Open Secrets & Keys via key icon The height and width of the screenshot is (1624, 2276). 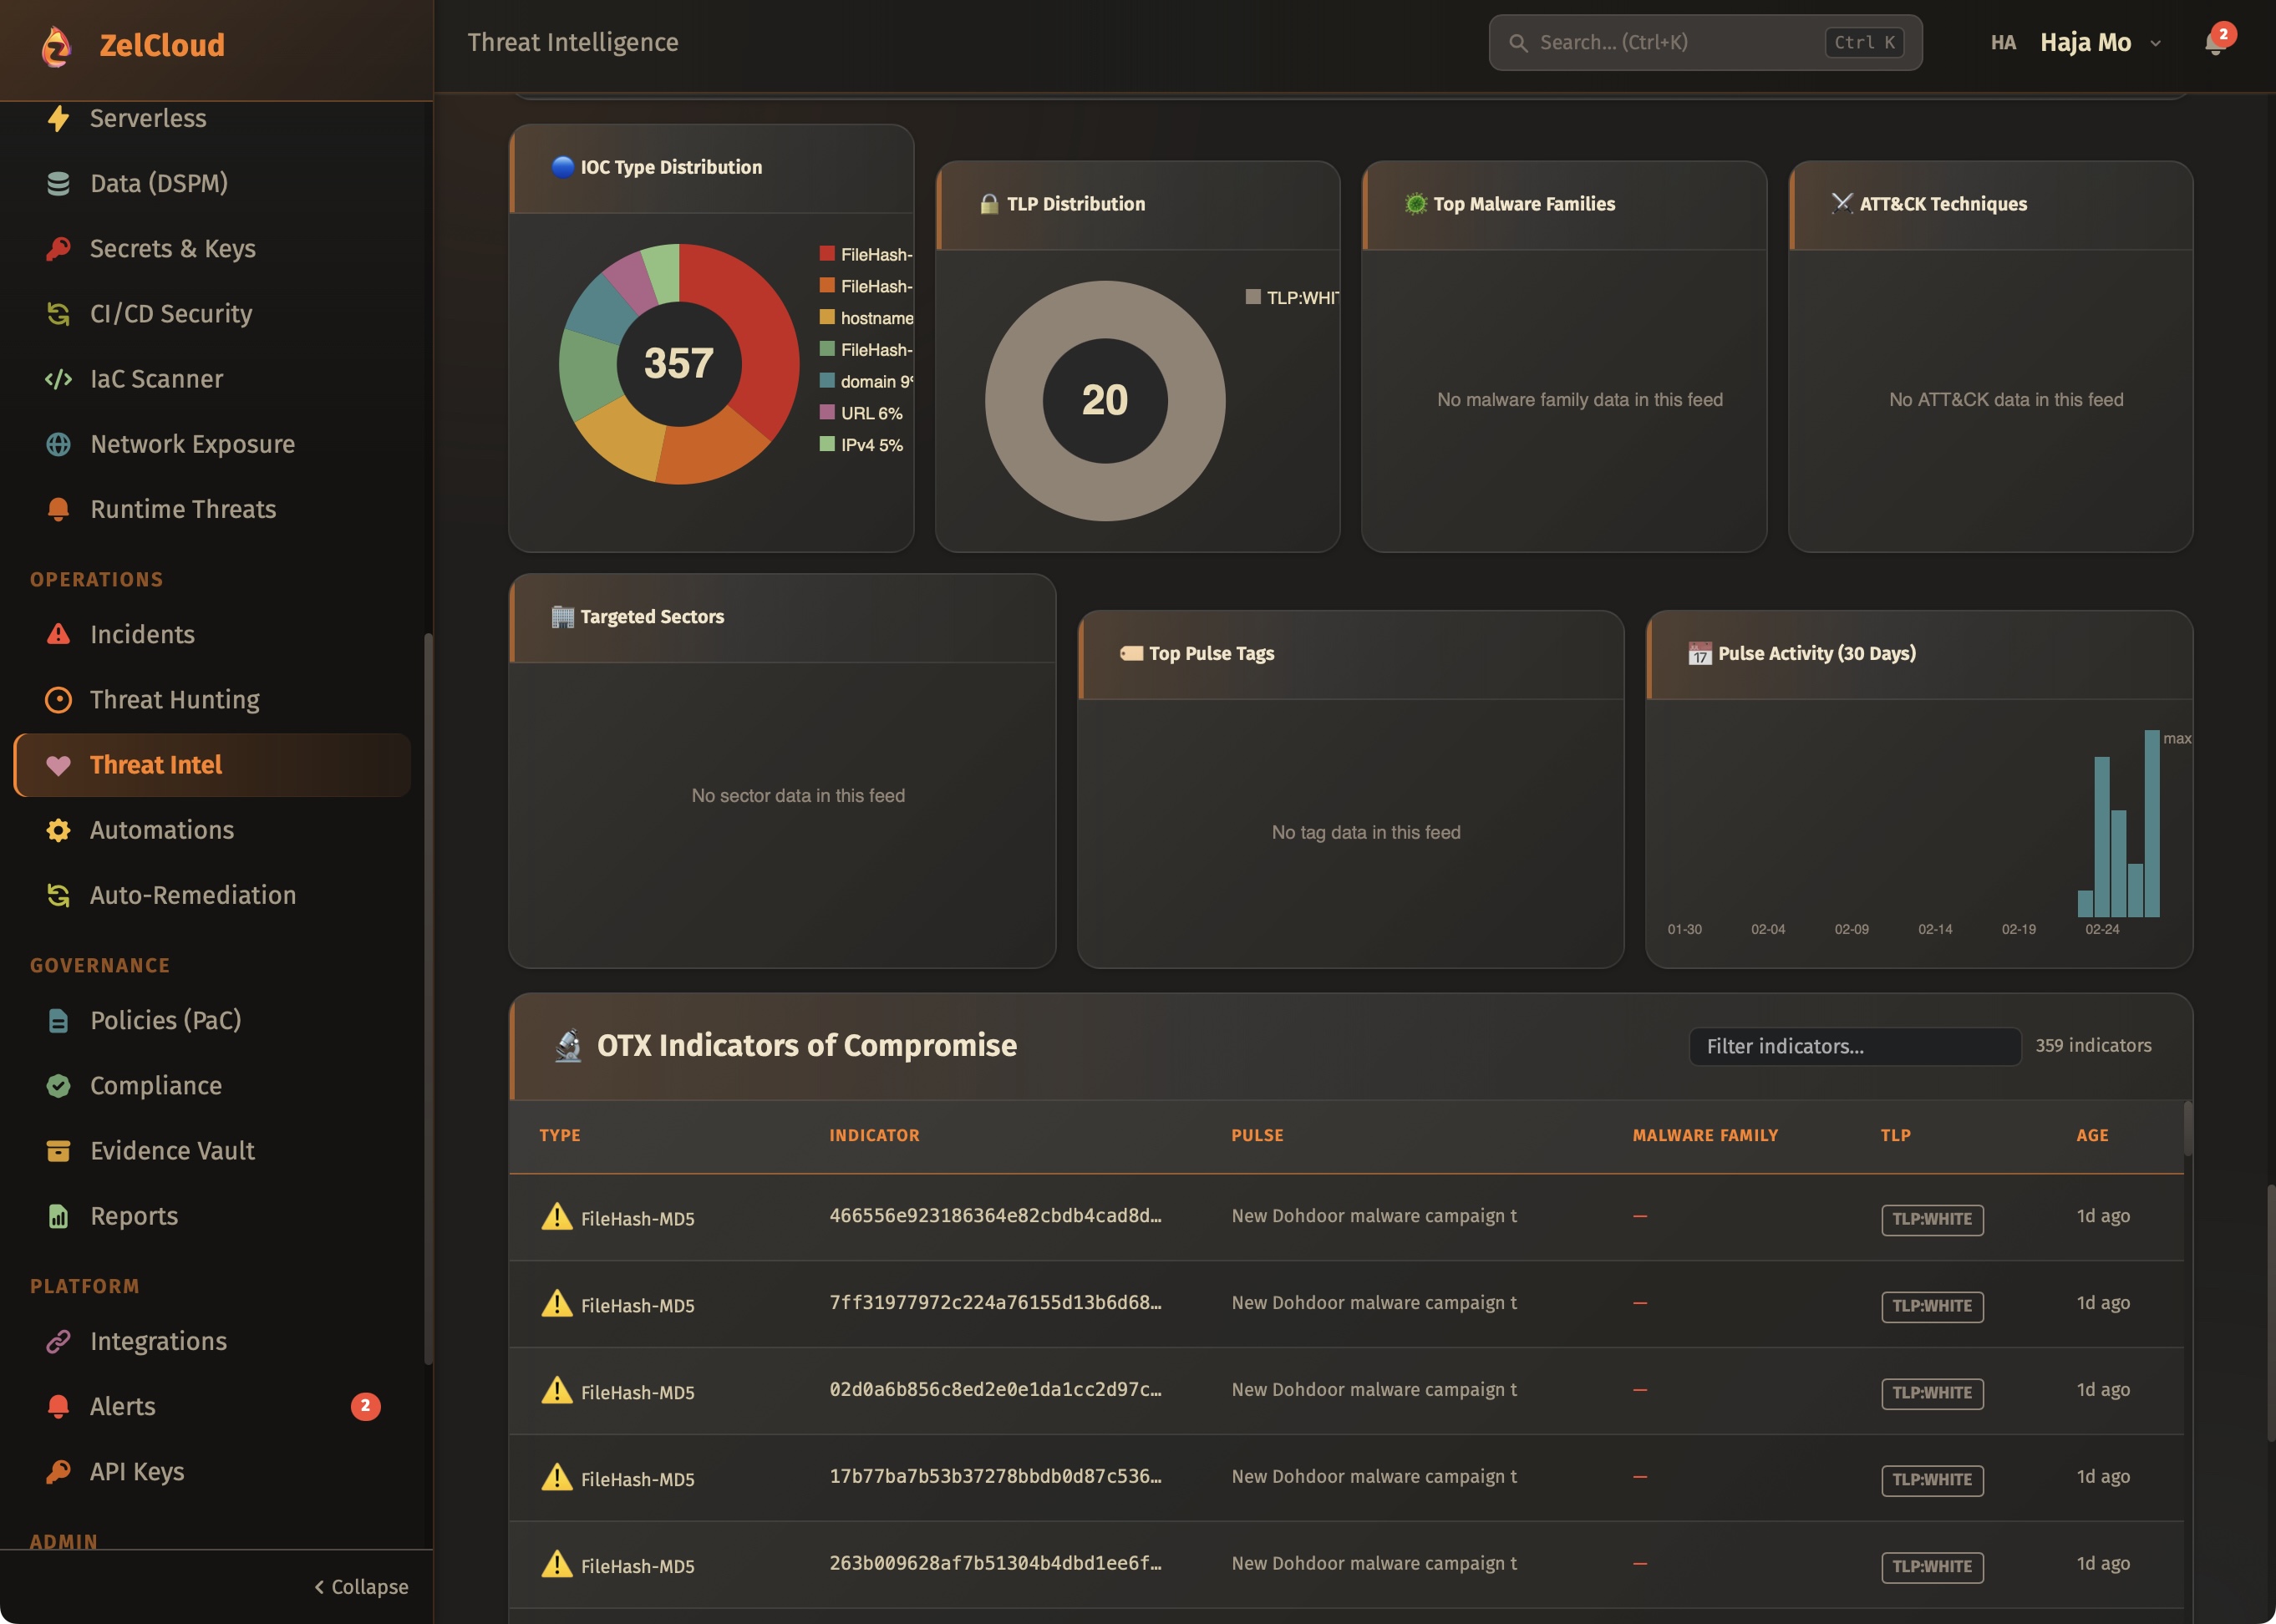click(x=58, y=249)
